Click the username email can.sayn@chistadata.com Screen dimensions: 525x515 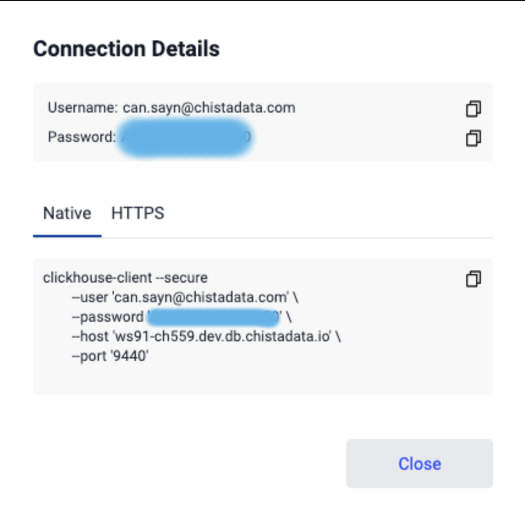[x=209, y=108]
